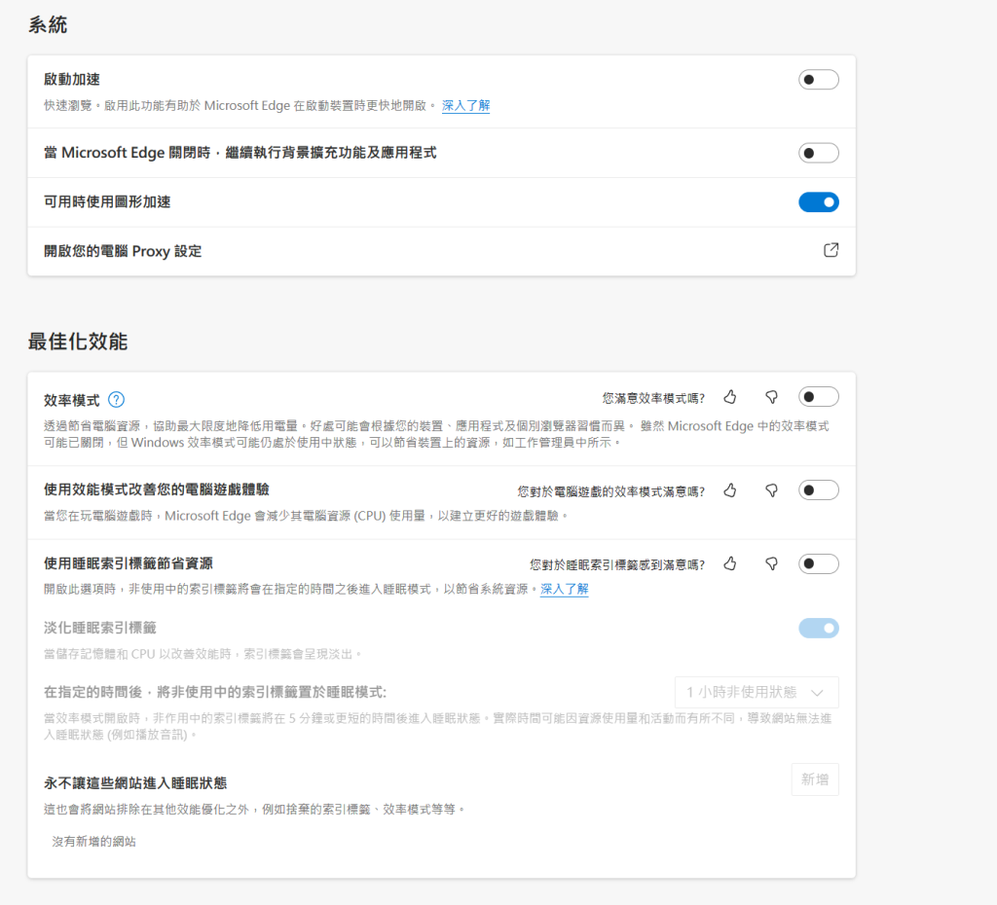The image size is (997, 905).
Task: Click the help question icon beside 效率模式
Action: coord(116,399)
